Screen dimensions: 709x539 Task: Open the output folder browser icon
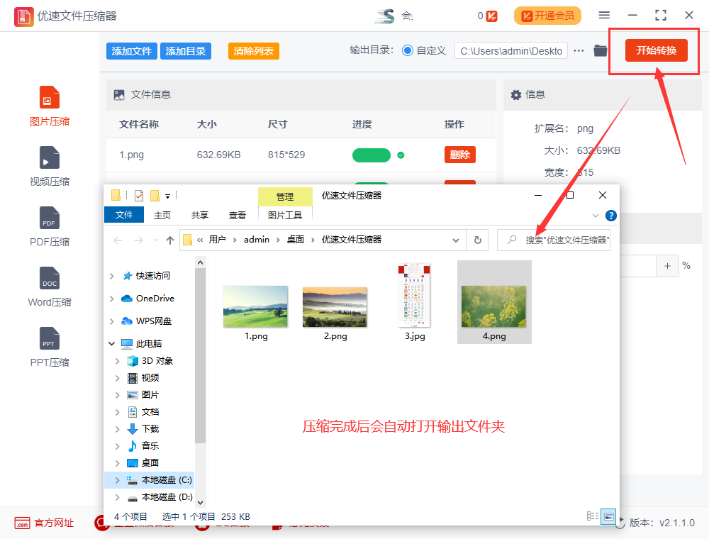[601, 50]
